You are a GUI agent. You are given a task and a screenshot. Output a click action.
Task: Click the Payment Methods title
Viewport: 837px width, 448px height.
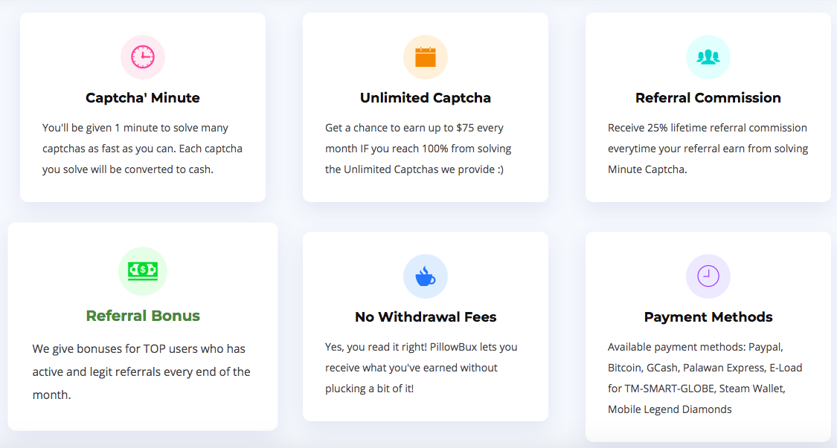[x=708, y=316]
